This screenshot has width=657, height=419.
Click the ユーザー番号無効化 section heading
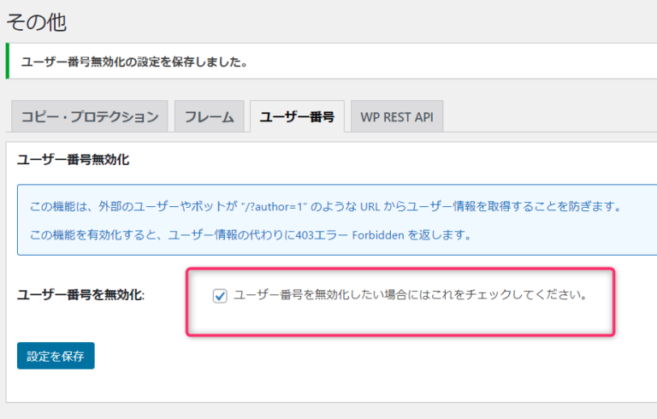pyautogui.click(x=73, y=160)
